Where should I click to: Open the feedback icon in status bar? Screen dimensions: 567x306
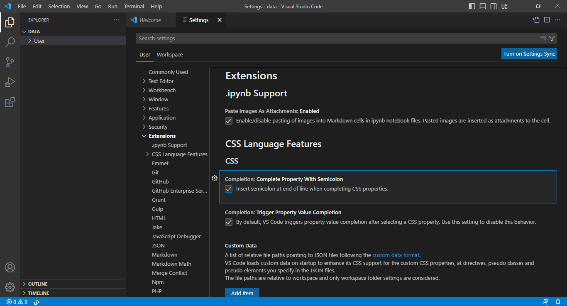tap(545, 302)
